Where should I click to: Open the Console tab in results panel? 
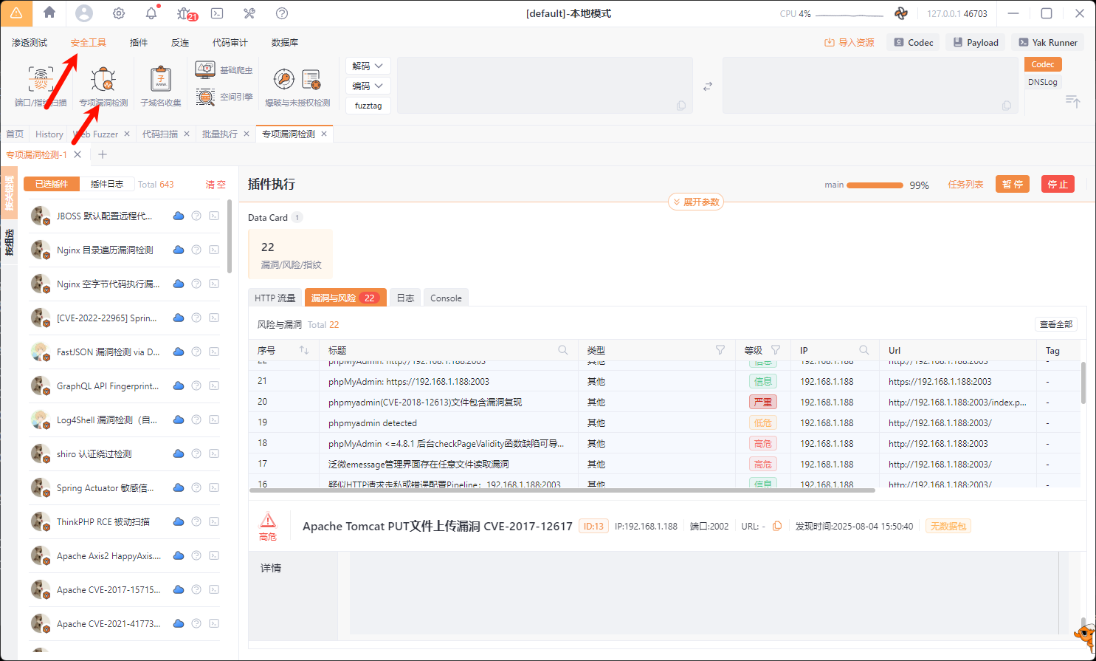(x=446, y=298)
